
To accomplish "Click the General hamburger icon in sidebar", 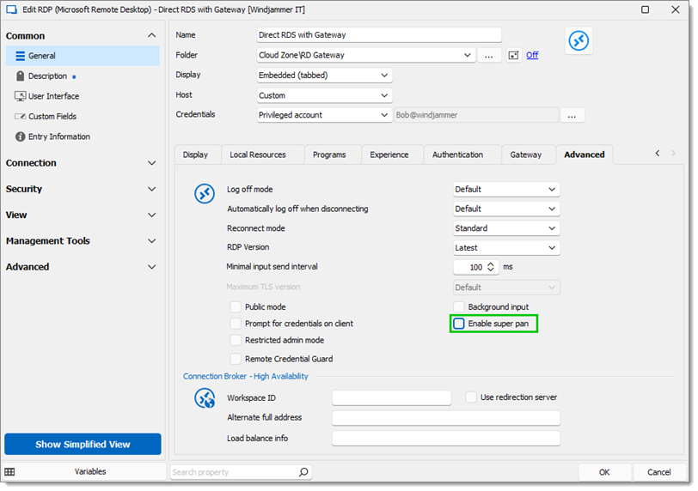I will 20,56.
